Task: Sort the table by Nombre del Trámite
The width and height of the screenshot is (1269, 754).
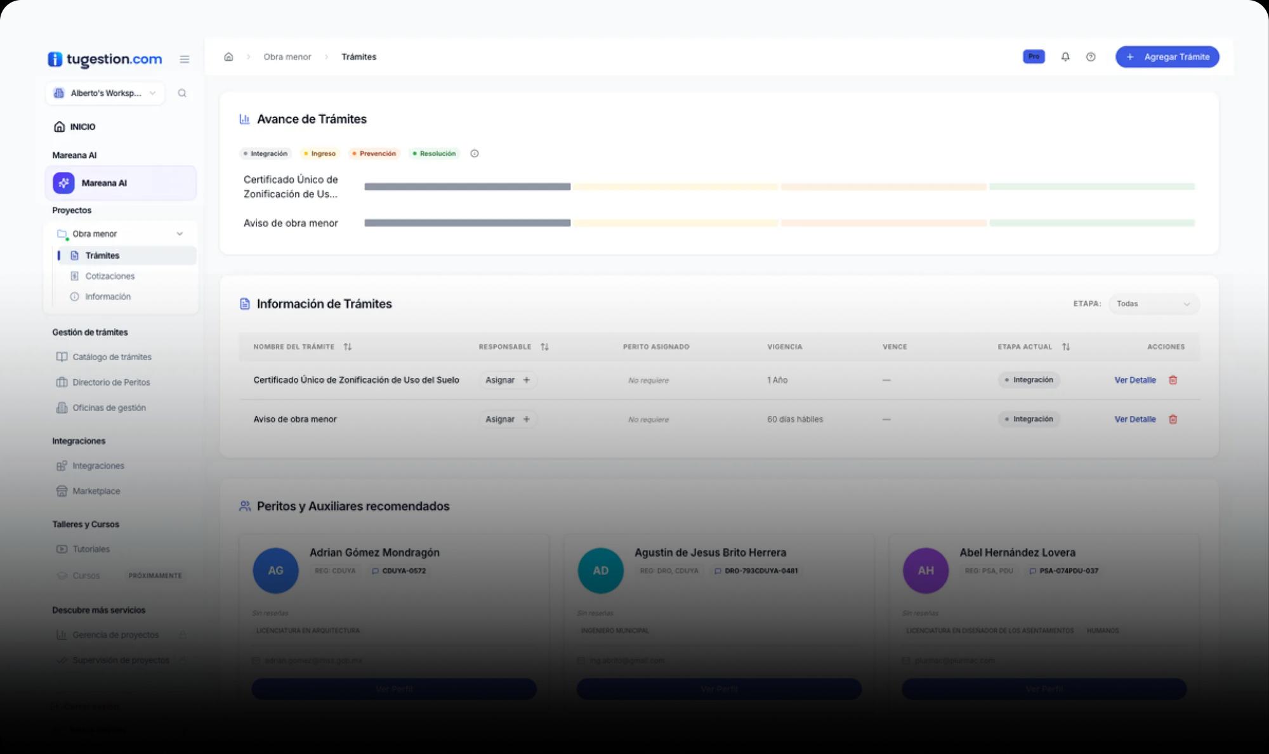Action: pos(348,347)
